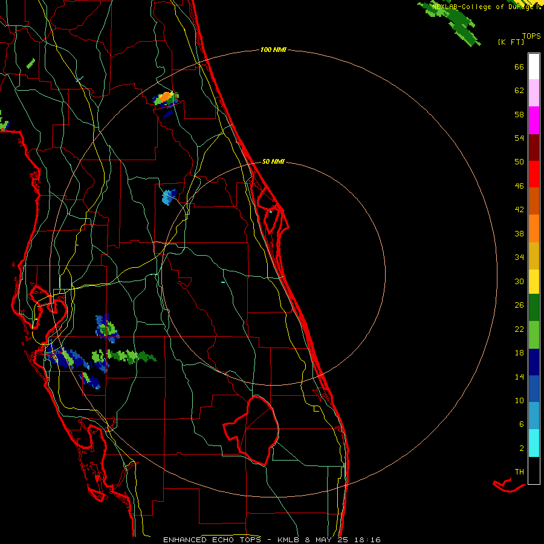Screen dimensions: 544x544
Task: Click the cyan legend swatch
Action: (534, 443)
